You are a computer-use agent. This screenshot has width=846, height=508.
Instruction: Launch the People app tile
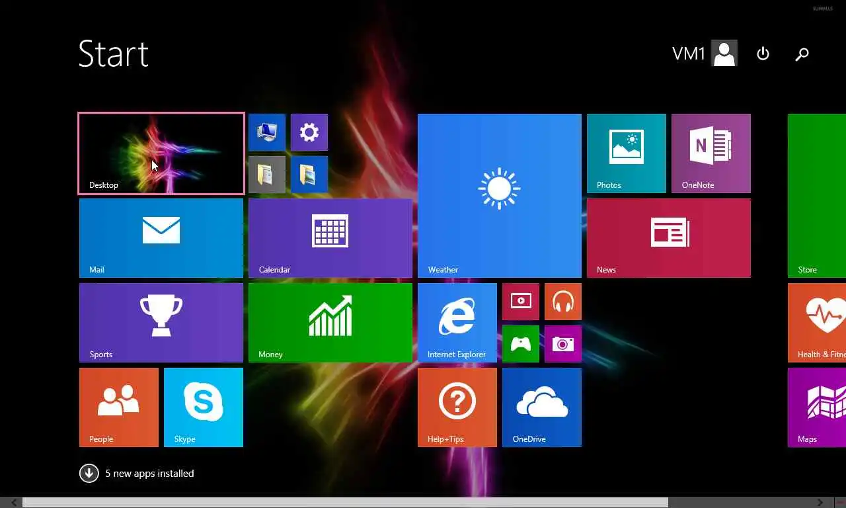pos(119,407)
